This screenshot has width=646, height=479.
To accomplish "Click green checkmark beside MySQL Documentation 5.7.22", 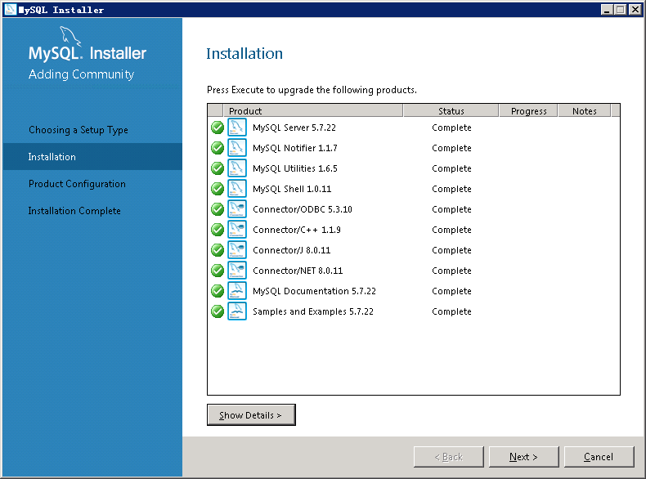I will [218, 291].
